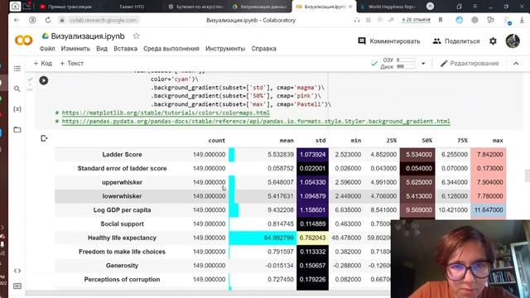
Task: Open the Комментировать comment button
Action: [x=389, y=41]
